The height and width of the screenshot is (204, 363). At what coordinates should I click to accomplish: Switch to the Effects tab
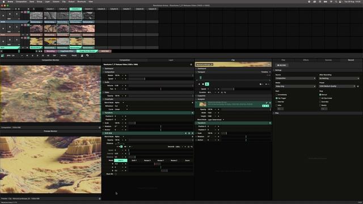coord(306,60)
